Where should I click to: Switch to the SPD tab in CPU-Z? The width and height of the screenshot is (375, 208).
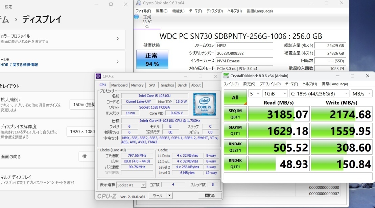pyautogui.click(x=152, y=85)
